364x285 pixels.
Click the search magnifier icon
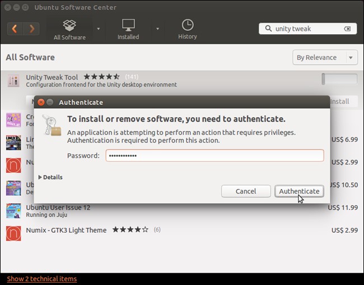[268, 29]
